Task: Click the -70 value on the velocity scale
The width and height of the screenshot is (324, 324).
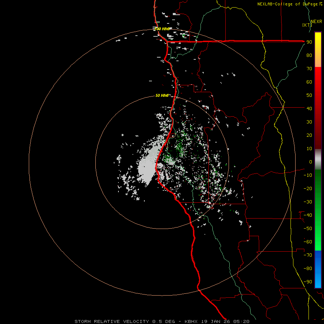Action: (x=308, y=255)
